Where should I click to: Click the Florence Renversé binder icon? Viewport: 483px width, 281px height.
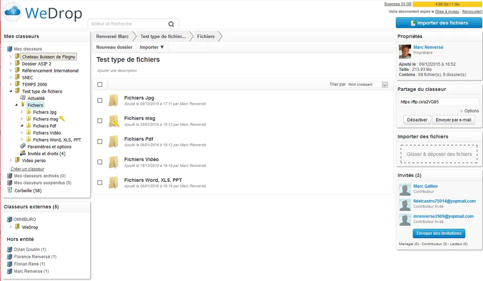[x=10, y=256]
